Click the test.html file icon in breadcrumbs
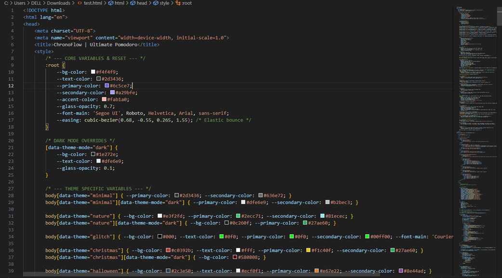This screenshot has width=502, height=278. pos(79,3)
